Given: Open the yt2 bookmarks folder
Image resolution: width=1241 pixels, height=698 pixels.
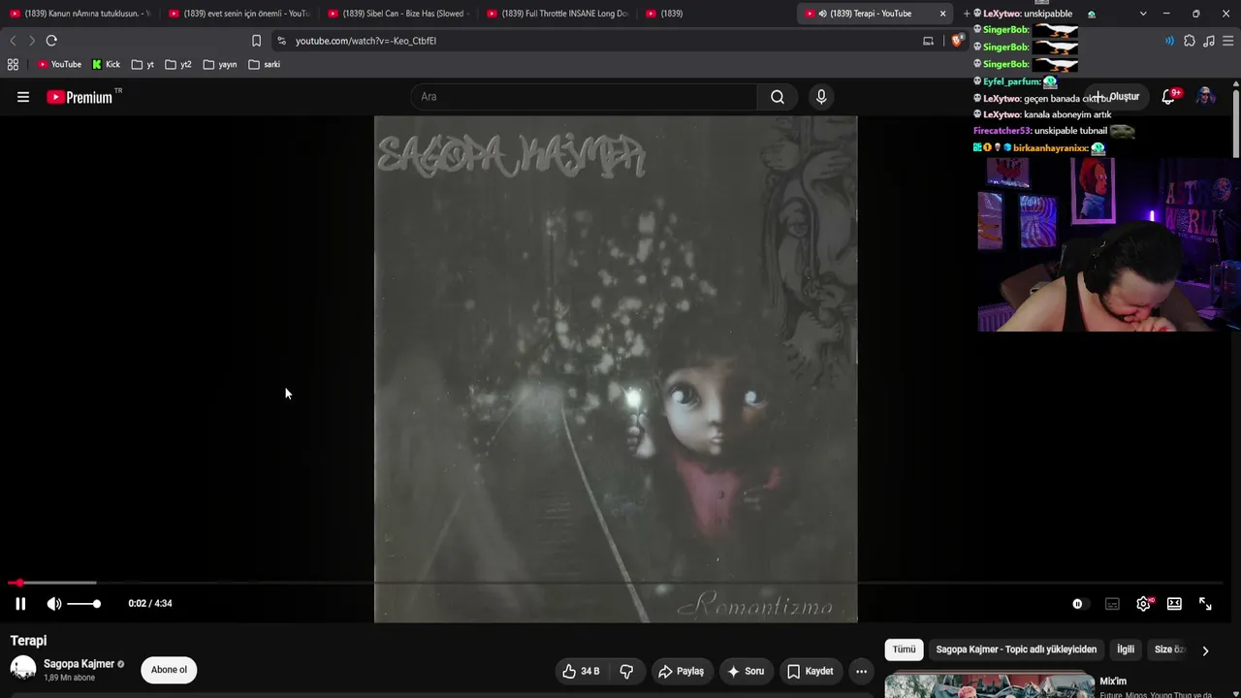Looking at the screenshot, I should (178, 65).
